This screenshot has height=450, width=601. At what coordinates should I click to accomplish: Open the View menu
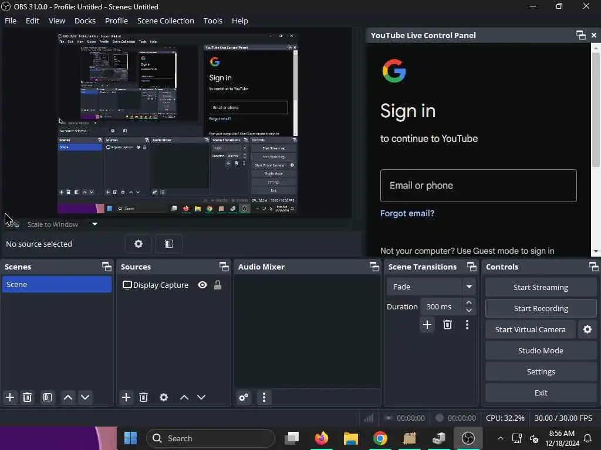pos(57,21)
